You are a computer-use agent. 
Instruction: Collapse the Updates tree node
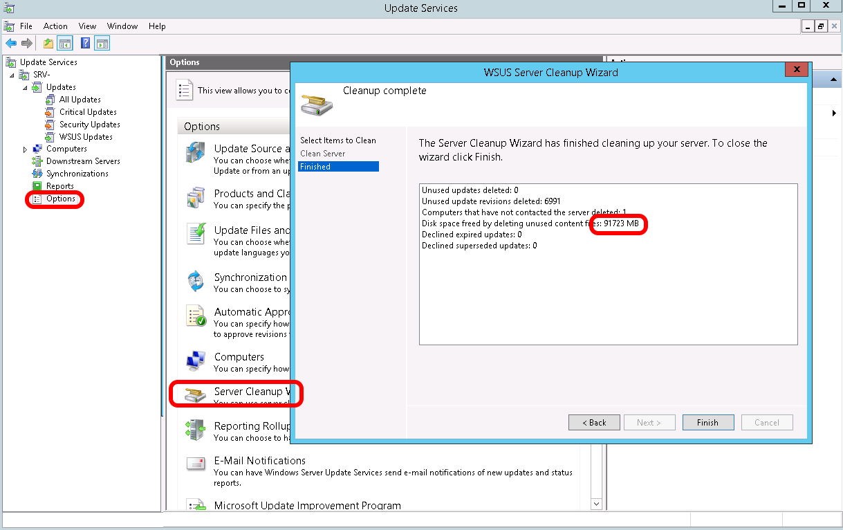25,87
